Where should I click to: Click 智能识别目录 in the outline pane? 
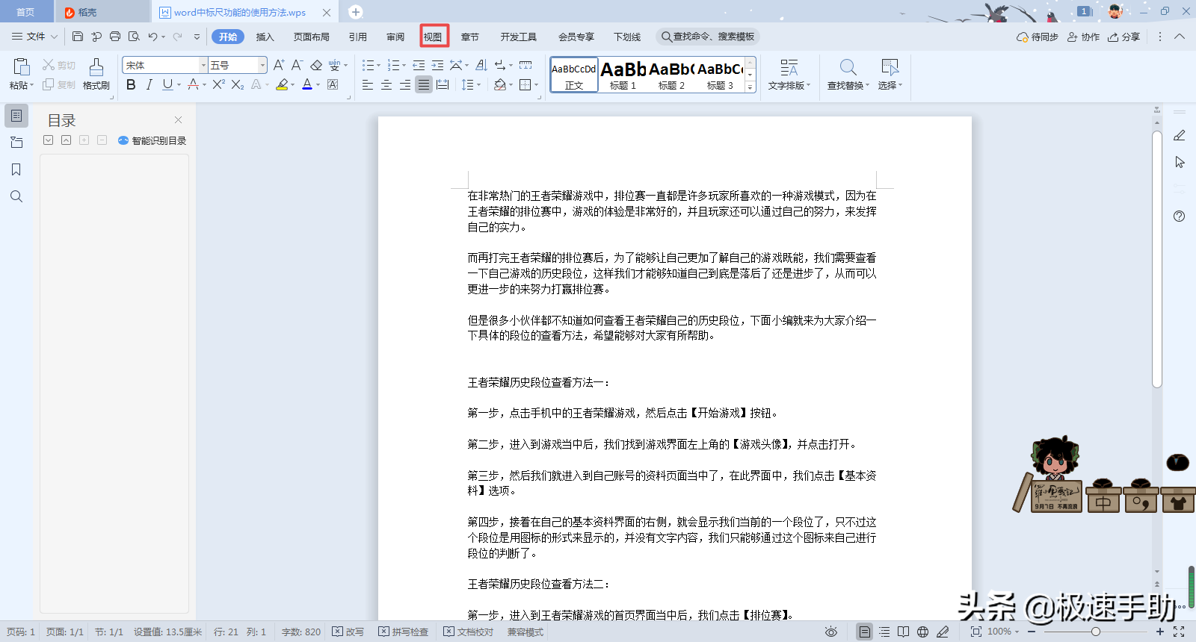click(152, 140)
